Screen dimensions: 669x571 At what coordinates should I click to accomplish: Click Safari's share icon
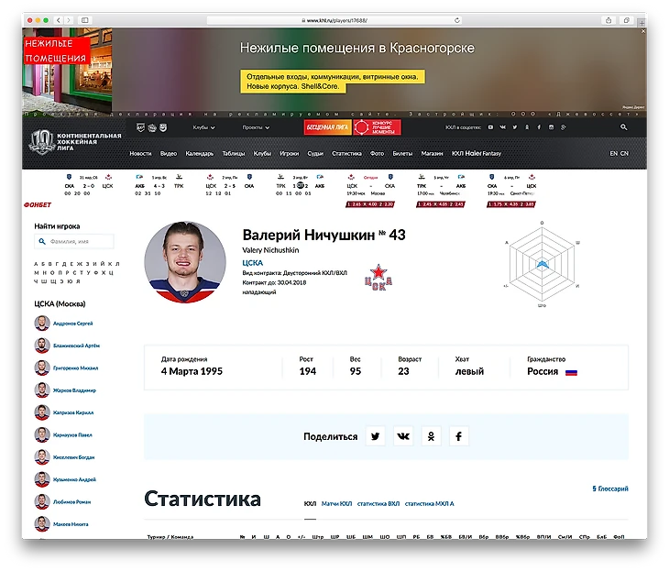(x=609, y=19)
